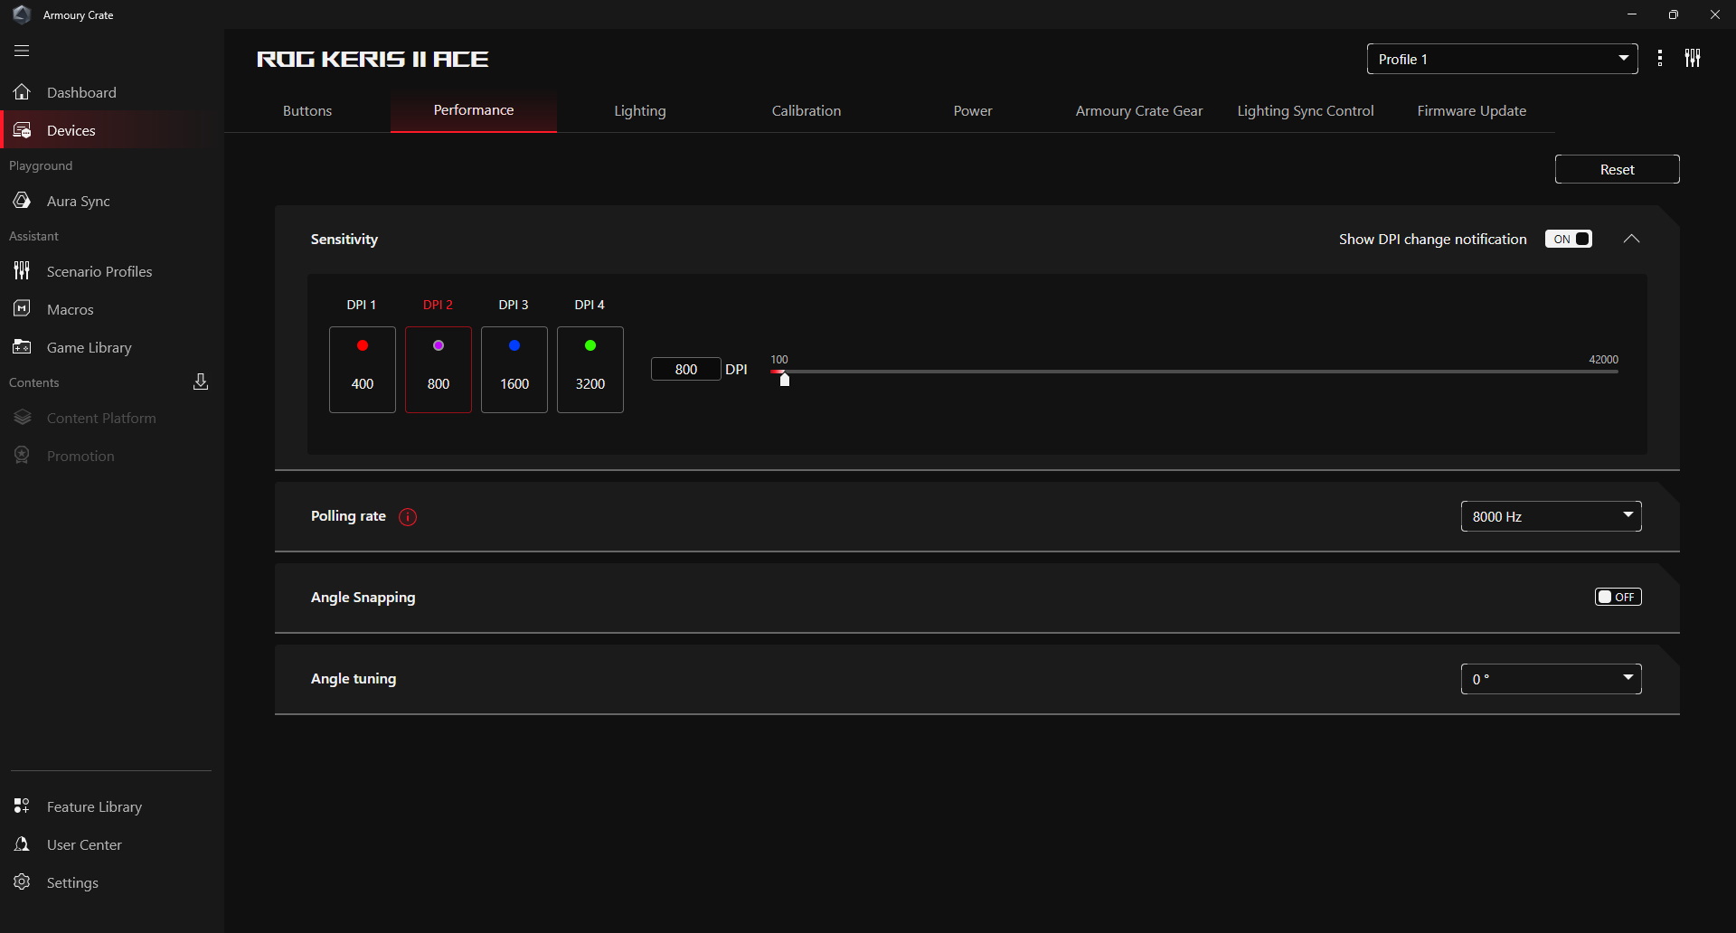Switch to the Armoury Crate Gear tab
This screenshot has width=1736, height=933.
[1139, 110]
